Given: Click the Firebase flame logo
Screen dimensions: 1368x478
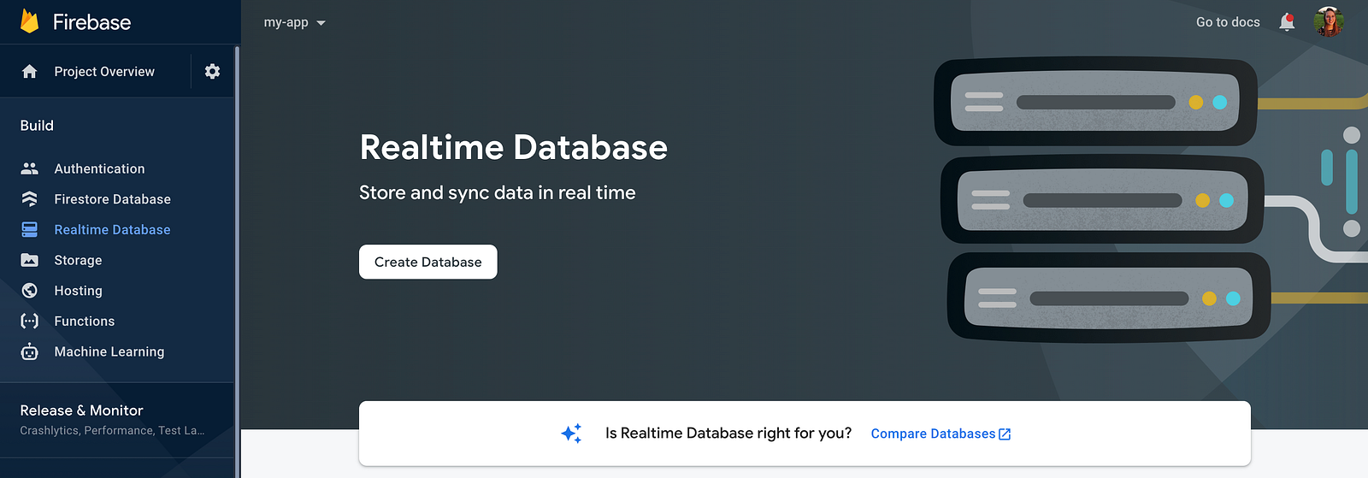Looking at the screenshot, I should [x=29, y=21].
